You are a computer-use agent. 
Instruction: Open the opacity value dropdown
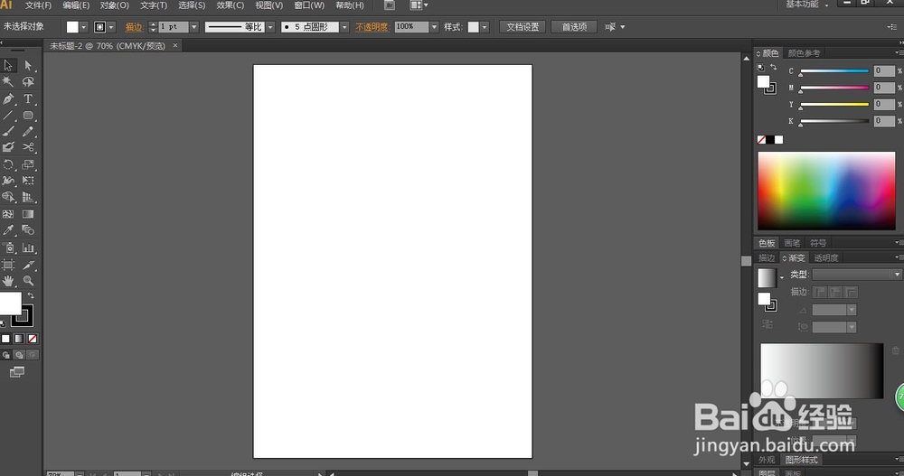[x=434, y=27]
